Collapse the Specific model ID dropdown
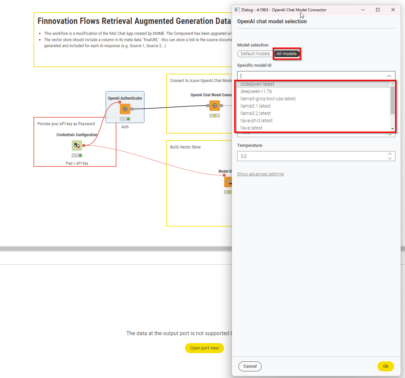This screenshot has width=405, height=378. [x=389, y=76]
